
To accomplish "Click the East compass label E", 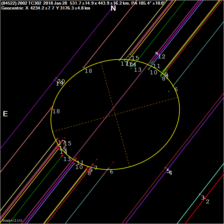I will pyautogui.click(x=5, y=114).
